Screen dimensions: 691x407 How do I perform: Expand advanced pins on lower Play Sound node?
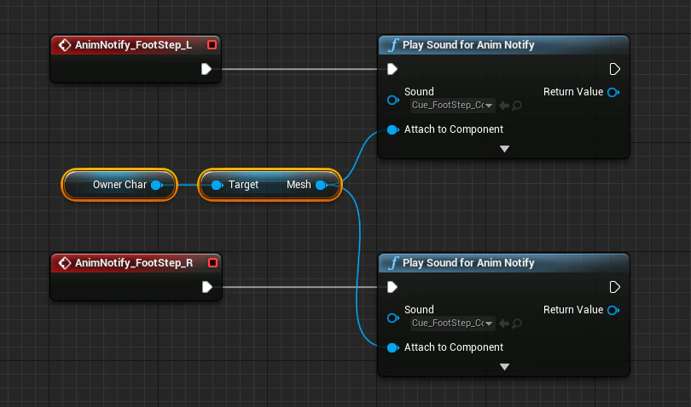(504, 366)
